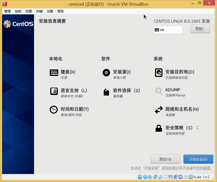
Task: Click the 已启用 Kdump status text
Action: (x=175, y=95)
